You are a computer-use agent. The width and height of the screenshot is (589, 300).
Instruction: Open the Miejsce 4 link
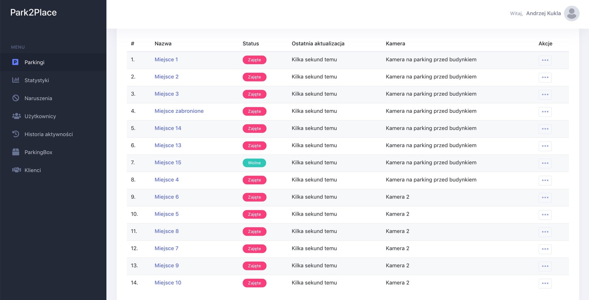[167, 180]
